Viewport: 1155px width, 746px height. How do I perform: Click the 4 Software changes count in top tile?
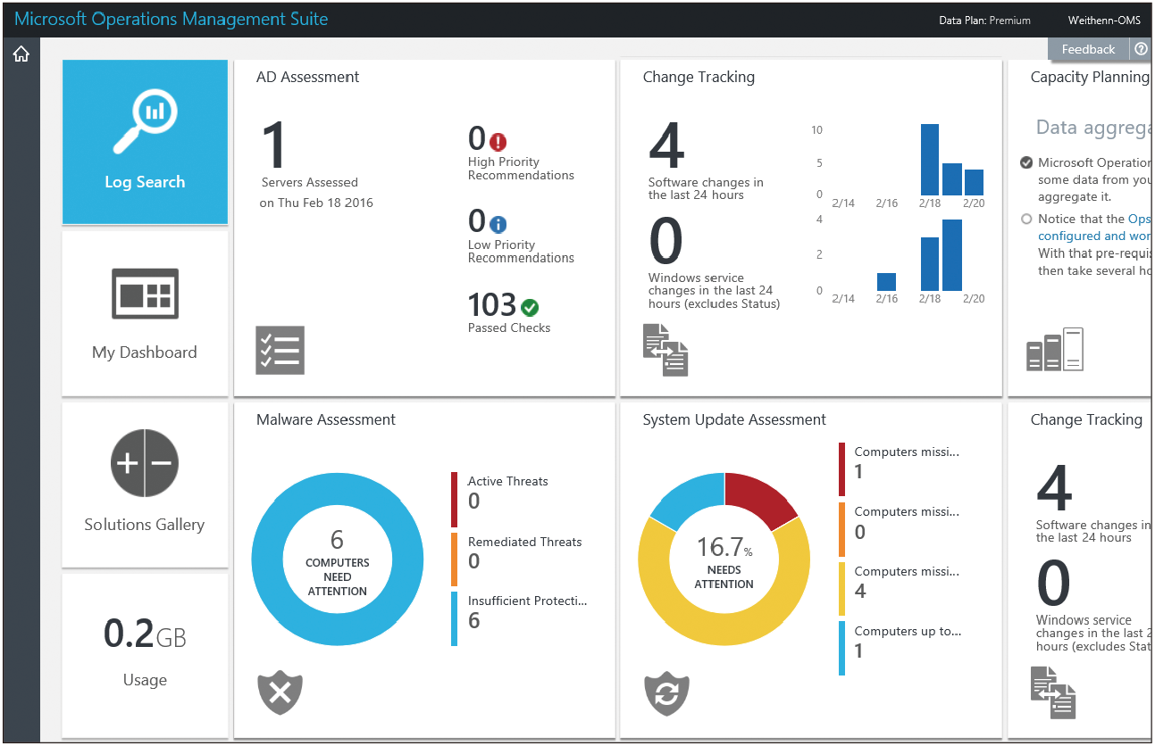pyautogui.click(x=666, y=146)
